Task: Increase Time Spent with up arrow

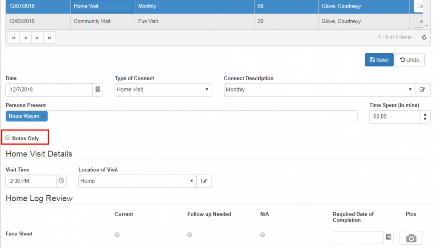Action: 425,114
